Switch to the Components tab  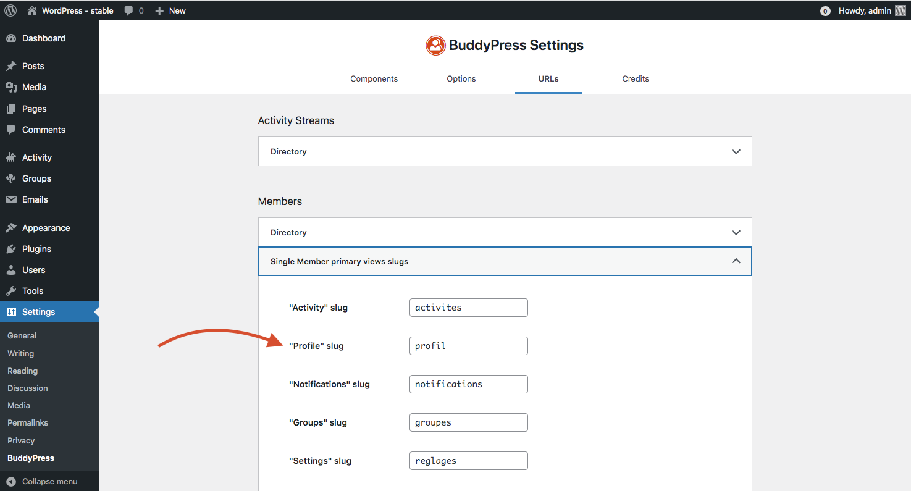point(374,78)
